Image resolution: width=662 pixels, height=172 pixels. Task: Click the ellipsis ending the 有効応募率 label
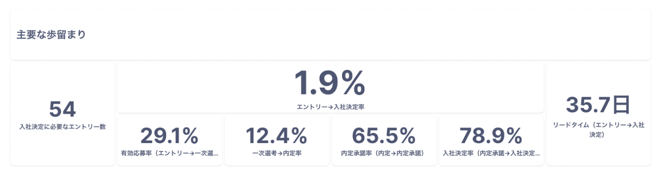coord(216,155)
